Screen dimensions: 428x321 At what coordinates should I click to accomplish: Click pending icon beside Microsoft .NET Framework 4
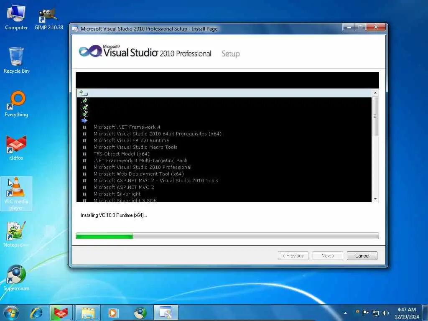tap(84, 127)
